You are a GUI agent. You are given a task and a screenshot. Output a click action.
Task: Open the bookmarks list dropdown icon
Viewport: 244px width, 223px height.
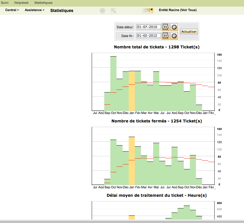point(148,10)
